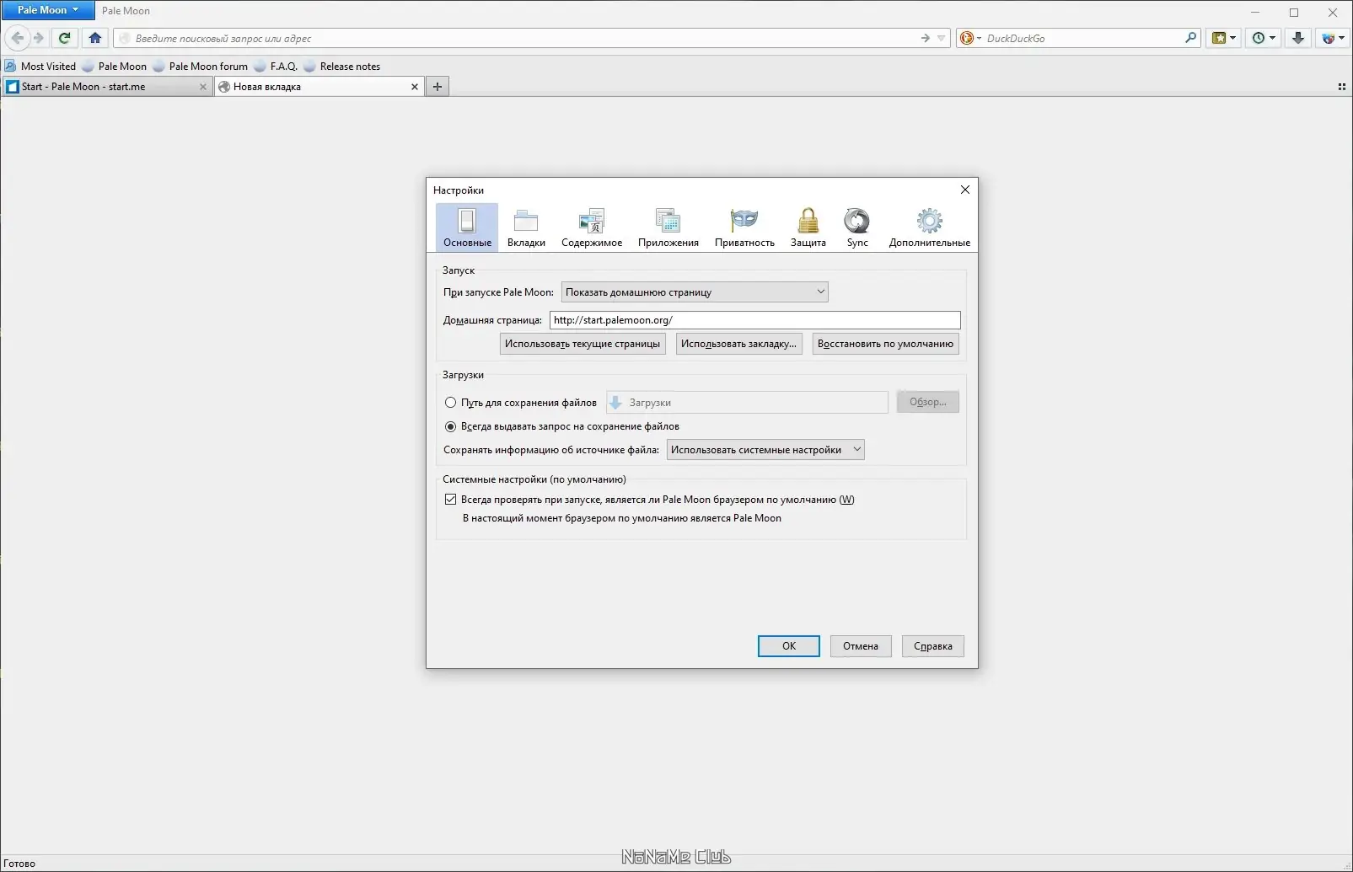Viewport: 1353px width, 872px height.
Task: Open the Sync settings section
Action: [857, 227]
